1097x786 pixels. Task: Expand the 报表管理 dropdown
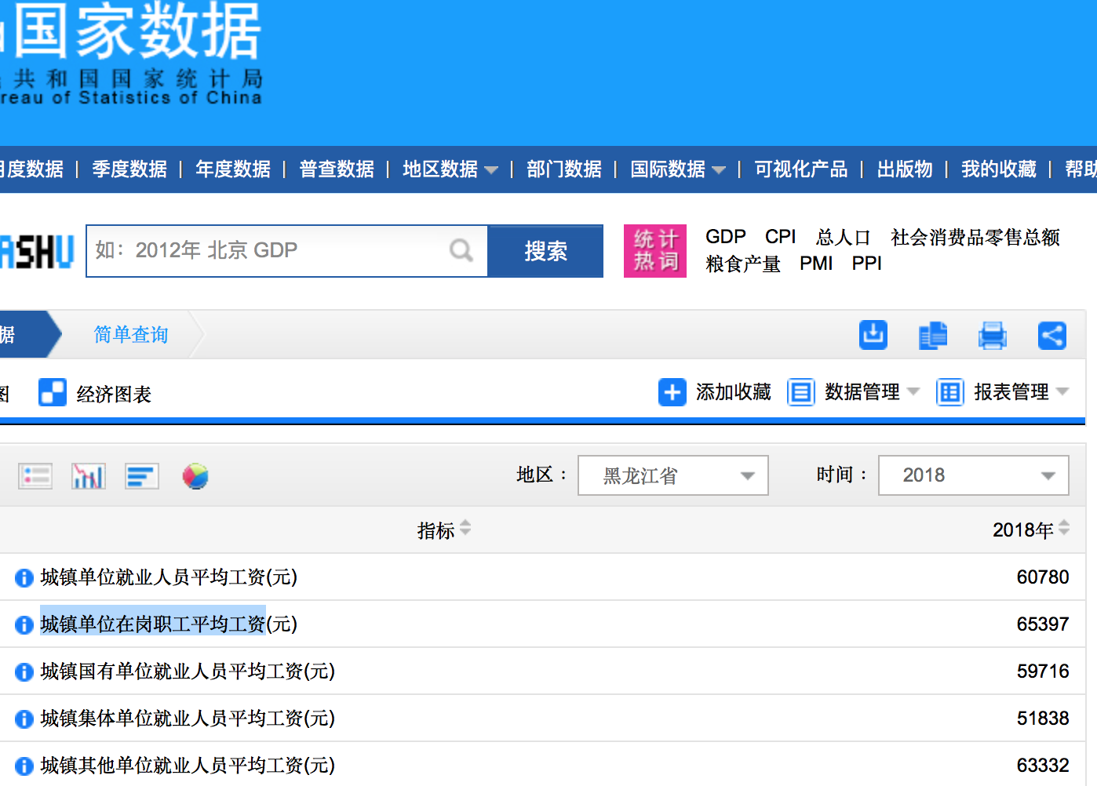point(1011,391)
